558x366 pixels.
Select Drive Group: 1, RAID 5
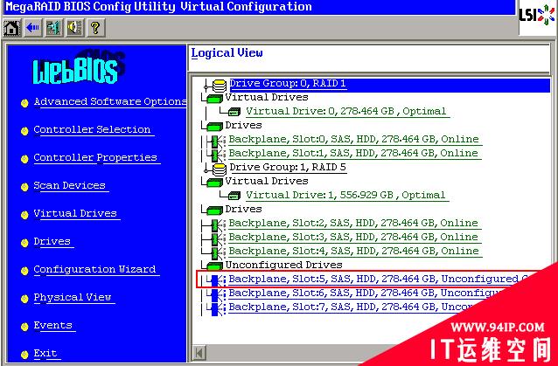pos(288,168)
